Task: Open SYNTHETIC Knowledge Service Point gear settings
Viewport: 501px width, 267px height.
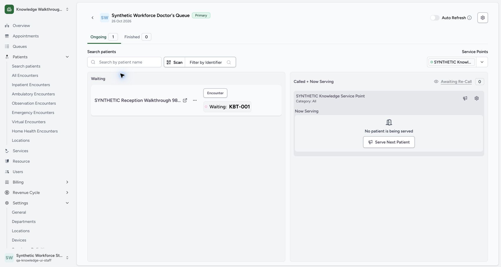Action: point(477,99)
